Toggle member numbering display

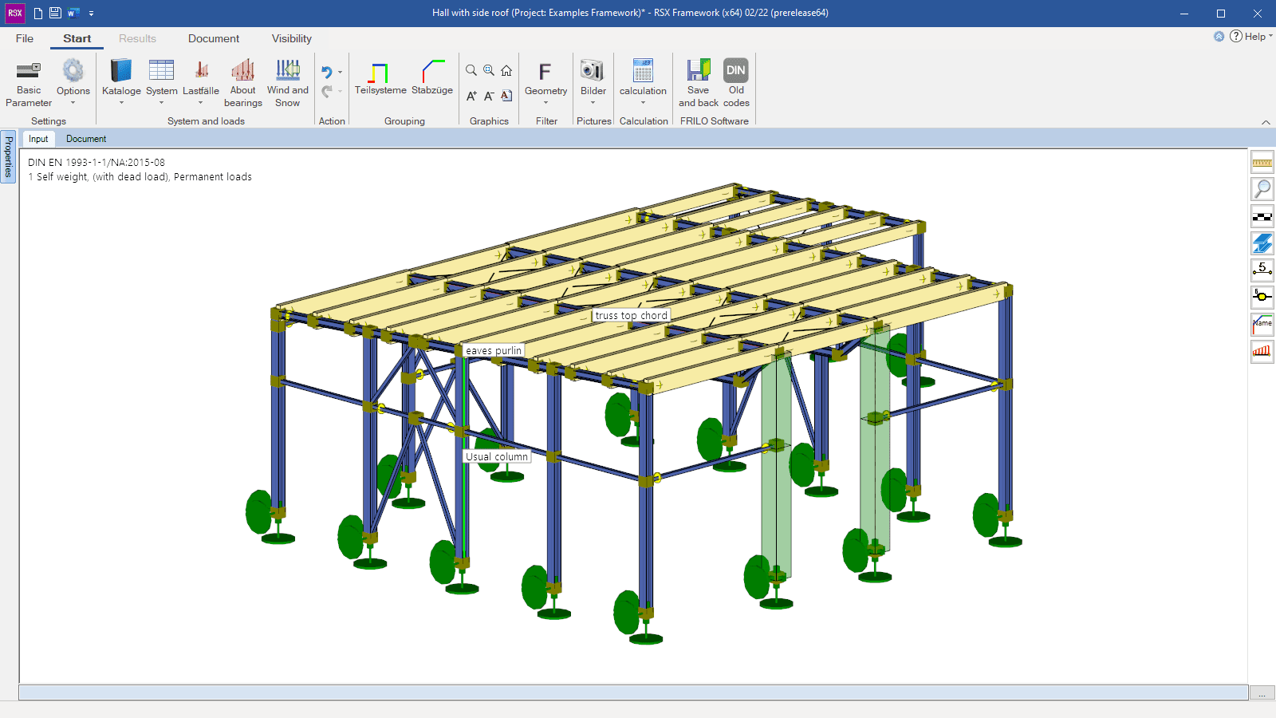coord(1262,270)
